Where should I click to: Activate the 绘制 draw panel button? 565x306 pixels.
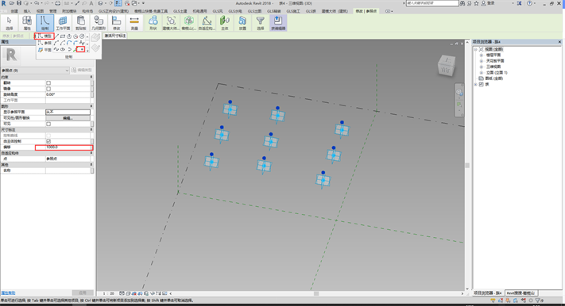coord(45,23)
